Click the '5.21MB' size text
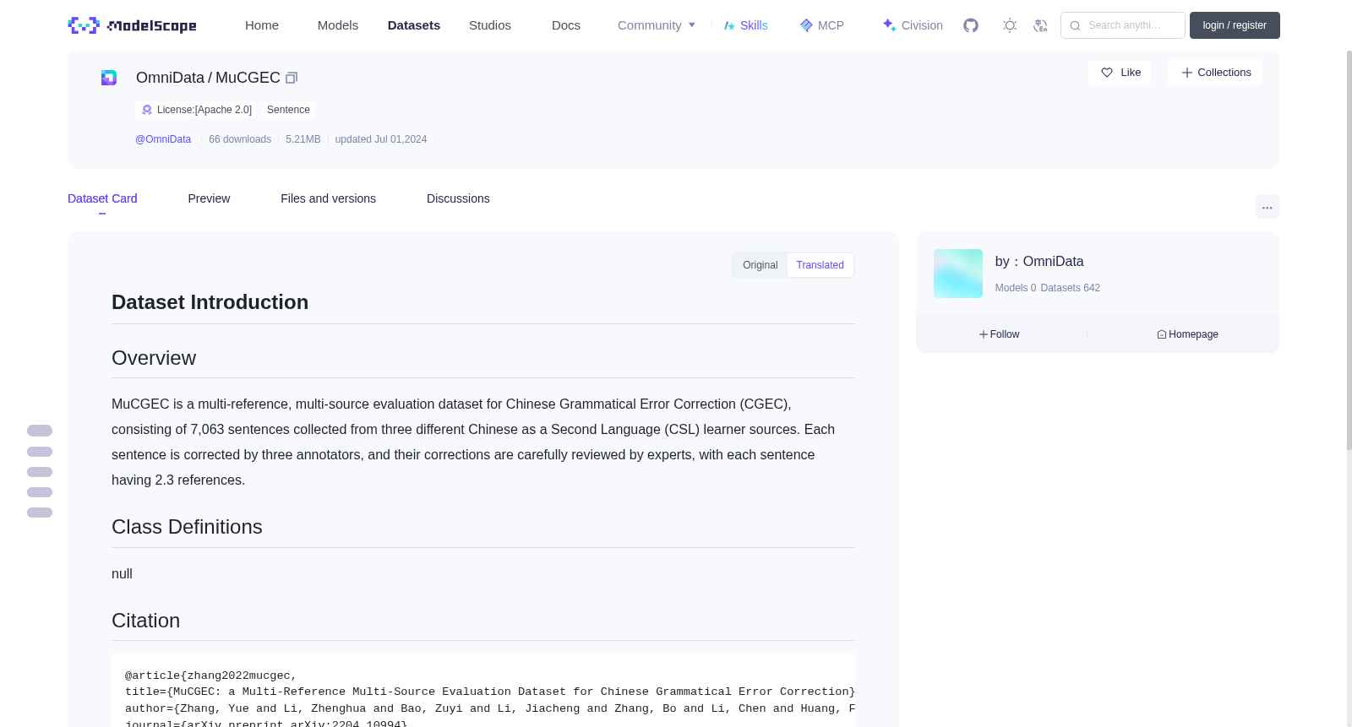 pos(303,139)
